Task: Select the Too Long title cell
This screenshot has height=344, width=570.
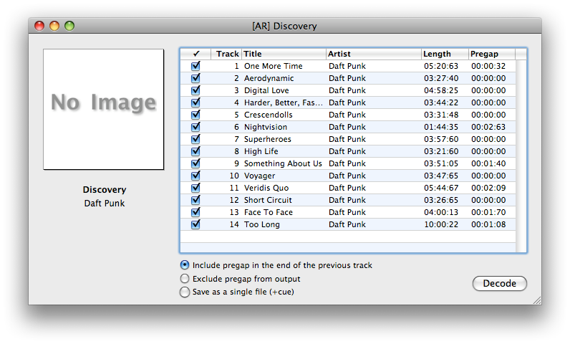Action: coord(262,224)
